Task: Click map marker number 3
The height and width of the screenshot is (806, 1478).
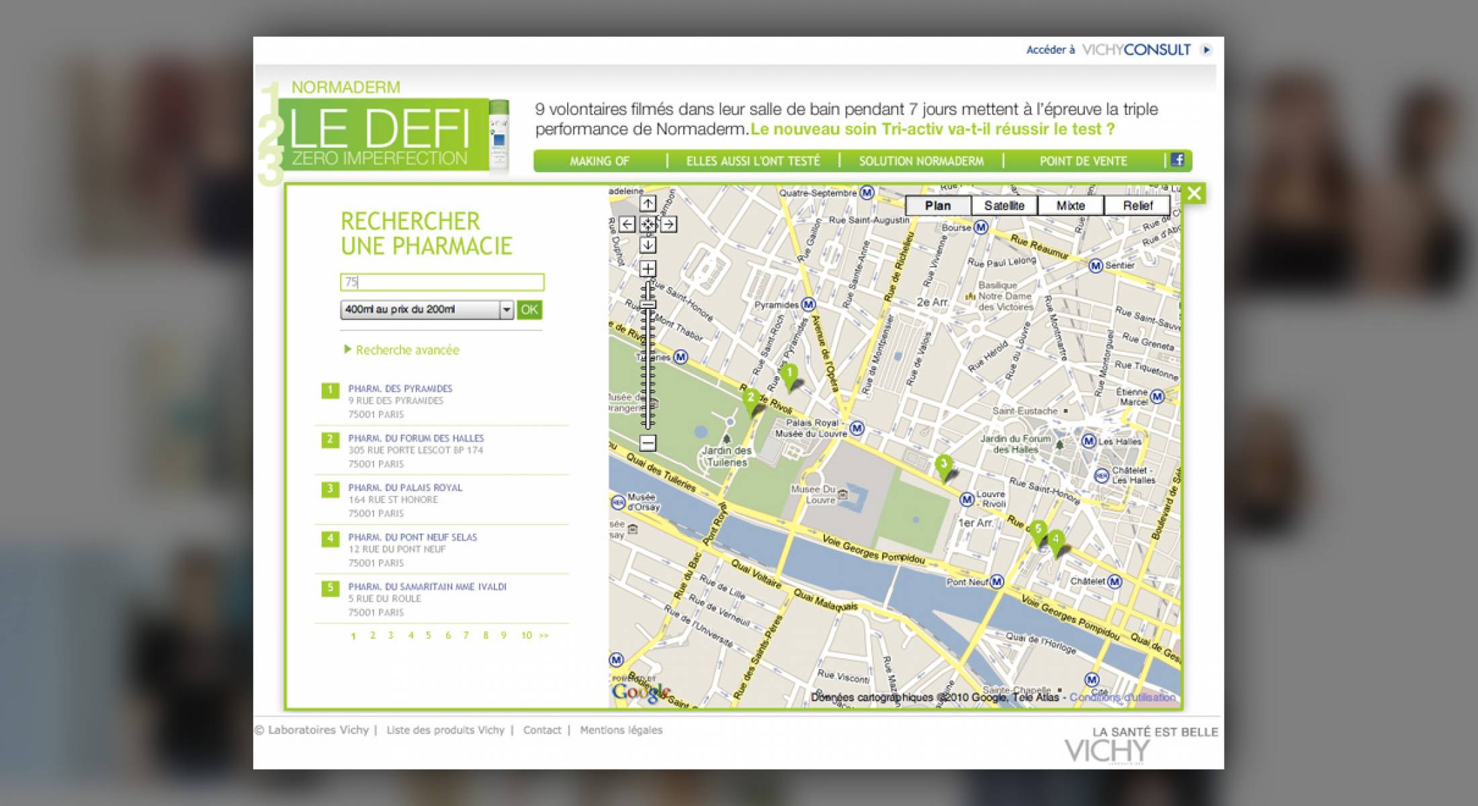Action: 944,467
